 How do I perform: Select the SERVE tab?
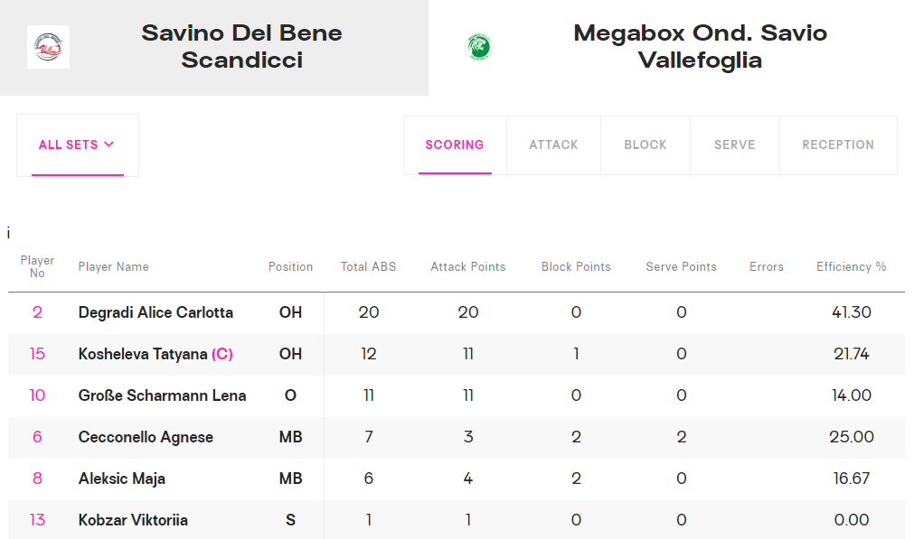coord(734,145)
